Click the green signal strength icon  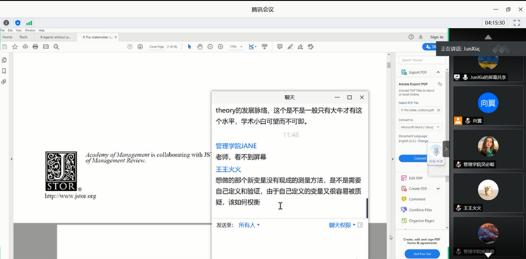[29, 23]
